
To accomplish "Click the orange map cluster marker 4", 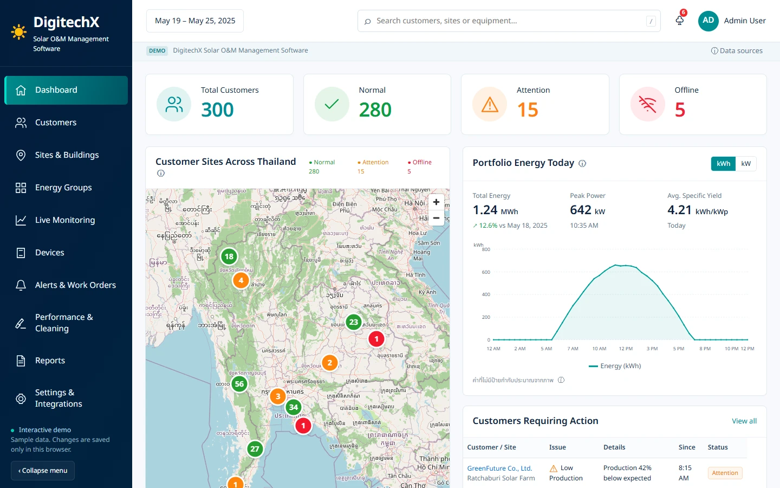I will (x=241, y=280).
